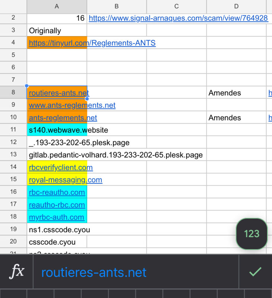The image size is (272, 298).
Task: Select the myrbc-auth.com cell
Action: (x=57, y=217)
